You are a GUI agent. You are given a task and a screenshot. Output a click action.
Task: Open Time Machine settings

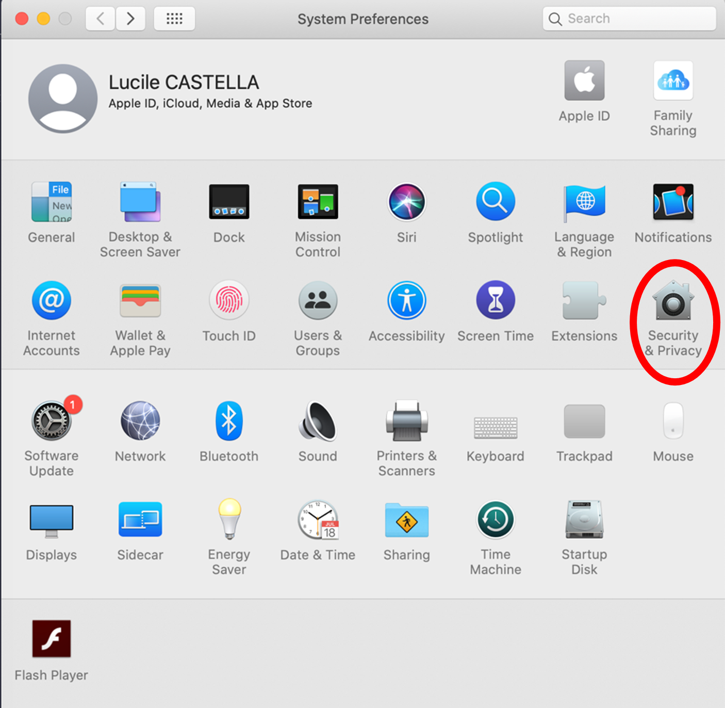(x=496, y=520)
